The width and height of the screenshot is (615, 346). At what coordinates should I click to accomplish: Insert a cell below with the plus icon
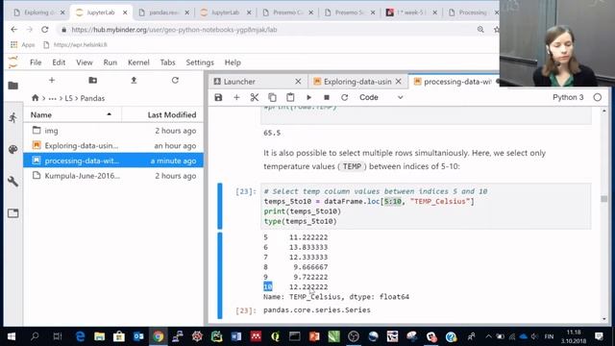point(236,97)
